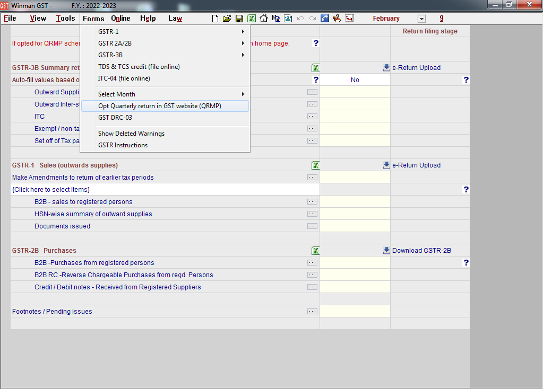Click the Tally import toolbar icon

coord(349,19)
